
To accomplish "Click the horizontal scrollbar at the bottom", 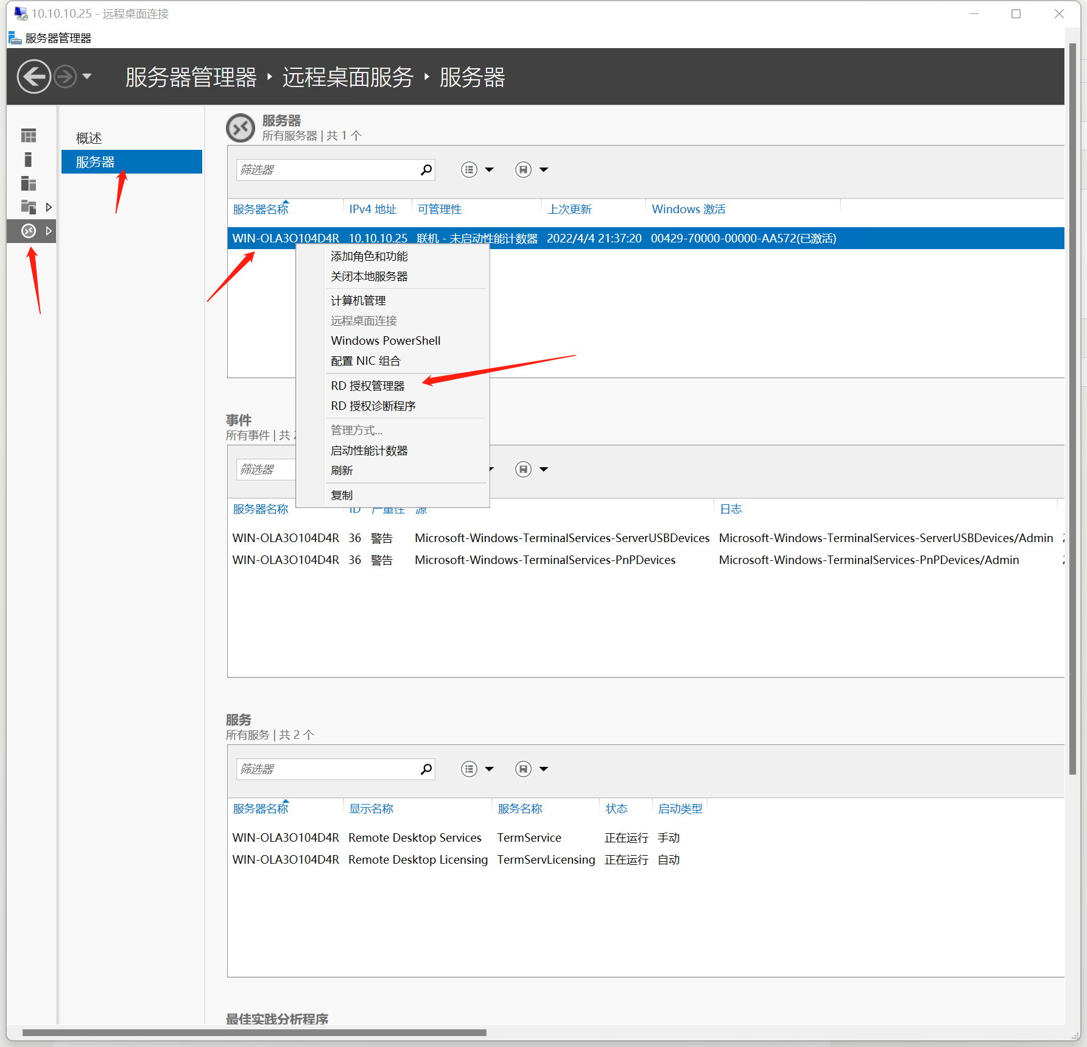I will click(255, 1032).
